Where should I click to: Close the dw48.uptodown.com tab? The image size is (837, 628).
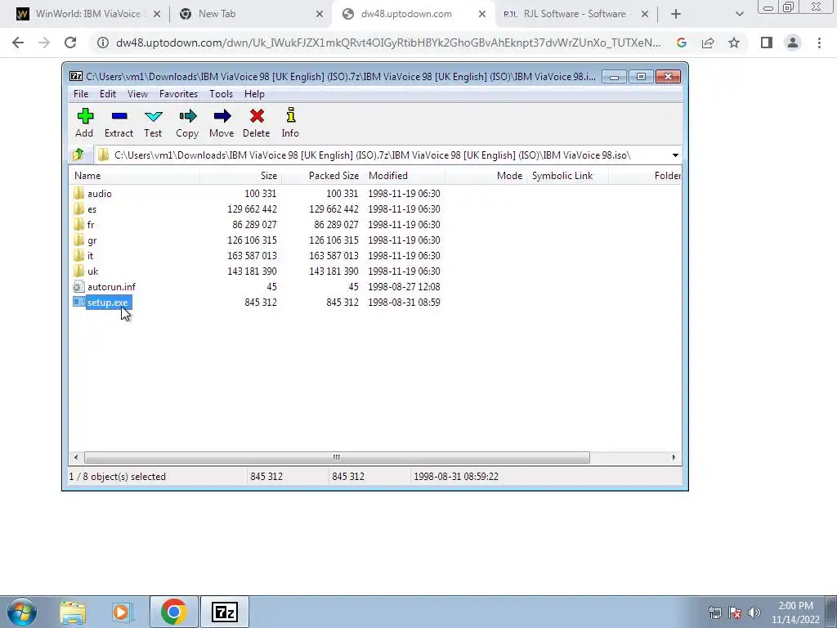coord(482,14)
